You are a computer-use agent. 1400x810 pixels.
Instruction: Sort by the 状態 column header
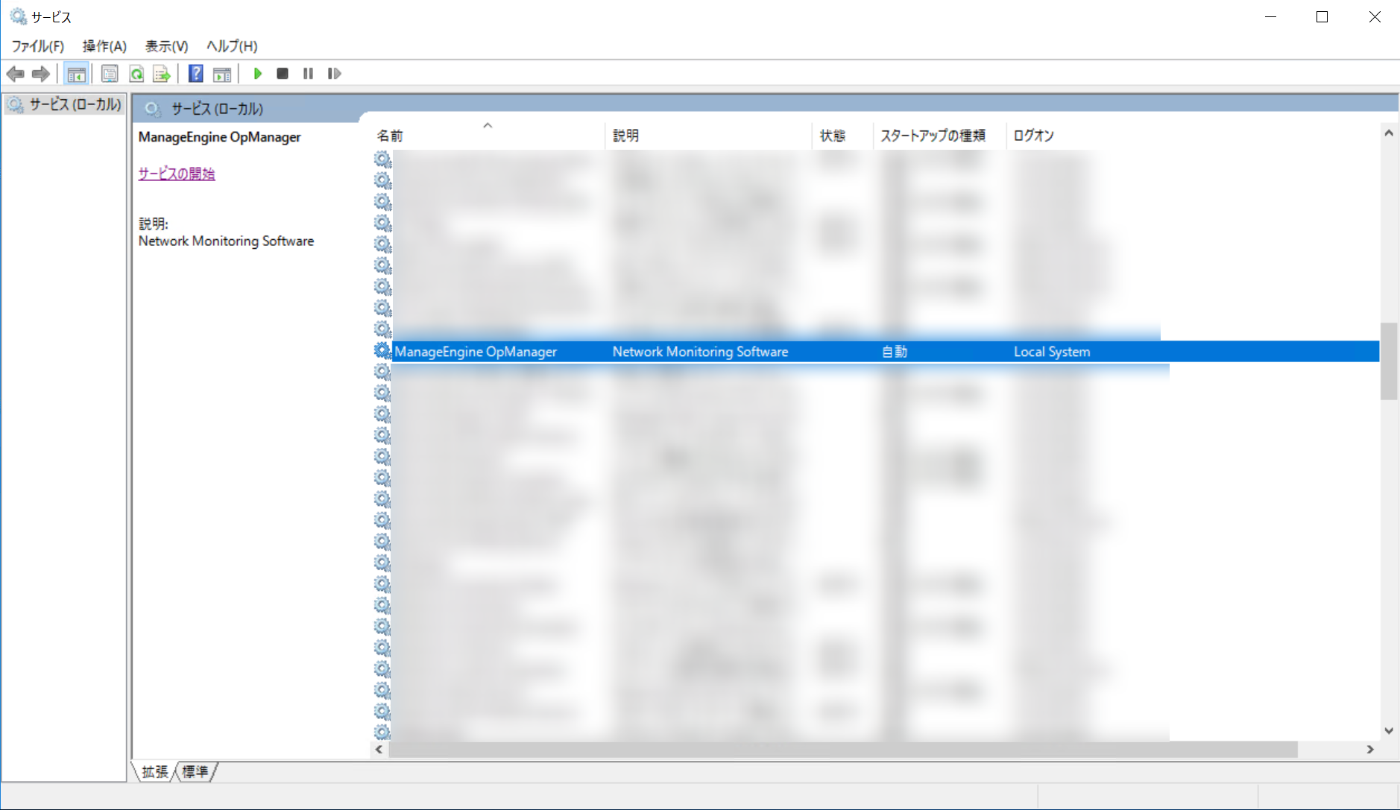pos(842,136)
